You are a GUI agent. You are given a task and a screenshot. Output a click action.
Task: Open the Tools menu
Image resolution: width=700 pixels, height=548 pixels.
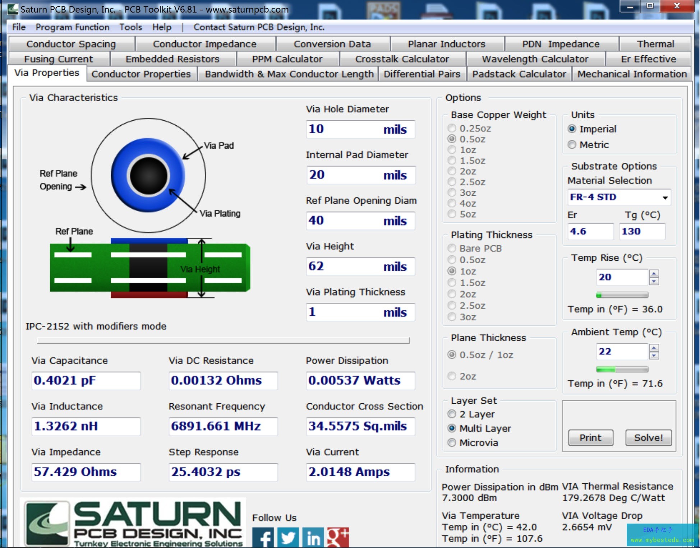pos(130,27)
